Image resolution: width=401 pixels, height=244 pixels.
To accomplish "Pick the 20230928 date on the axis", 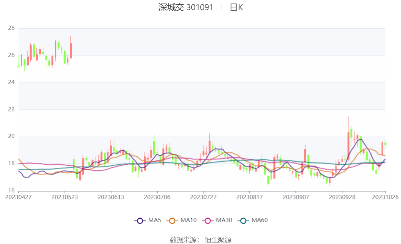I will 342,197.
